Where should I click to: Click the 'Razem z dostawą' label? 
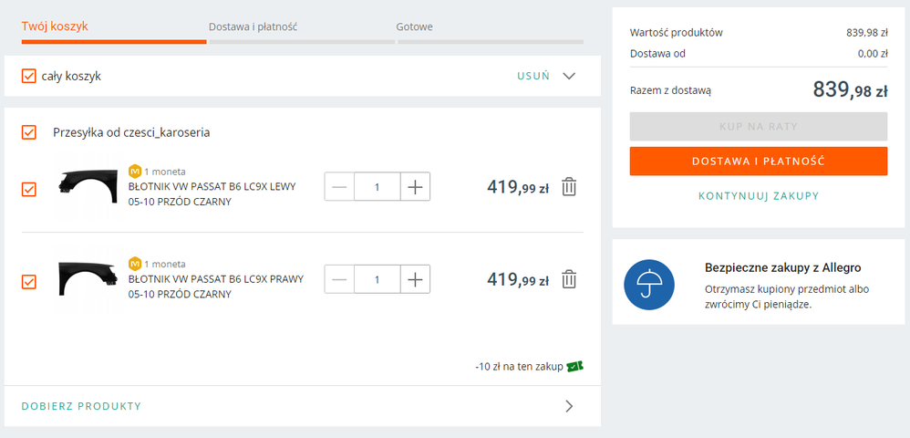click(x=670, y=90)
